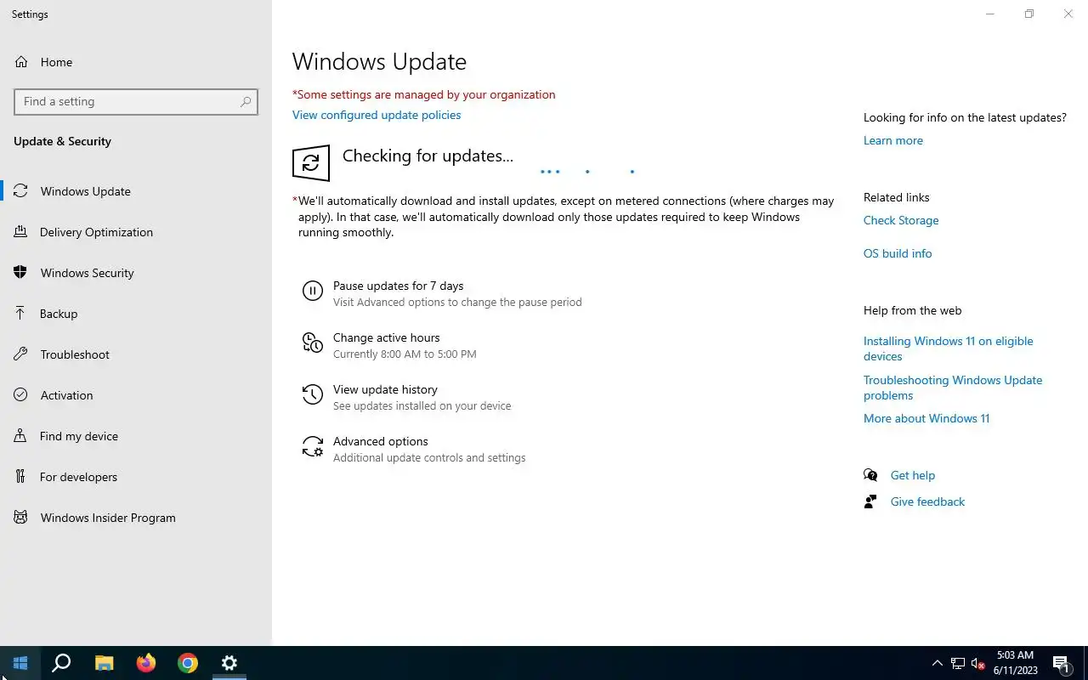The width and height of the screenshot is (1088, 680).
Task: Click 'Some settings are managed by your organization'
Action: click(424, 94)
